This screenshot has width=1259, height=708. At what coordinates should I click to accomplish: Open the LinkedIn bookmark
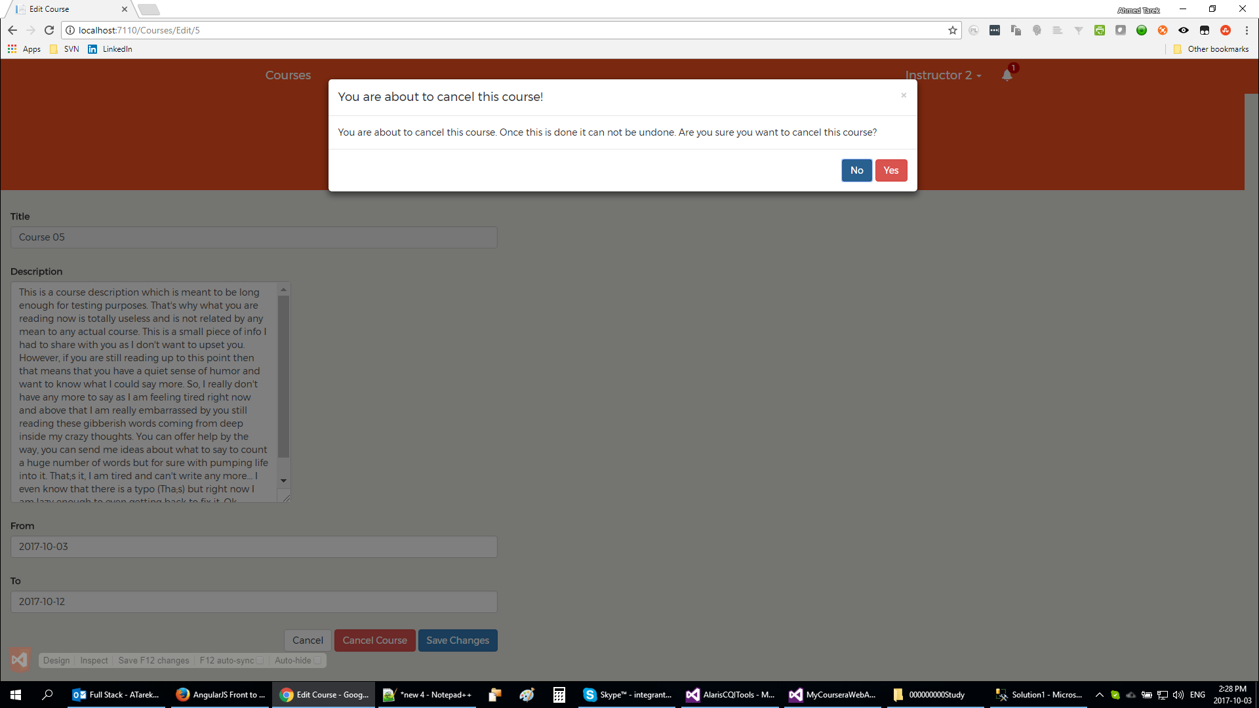[x=110, y=49]
